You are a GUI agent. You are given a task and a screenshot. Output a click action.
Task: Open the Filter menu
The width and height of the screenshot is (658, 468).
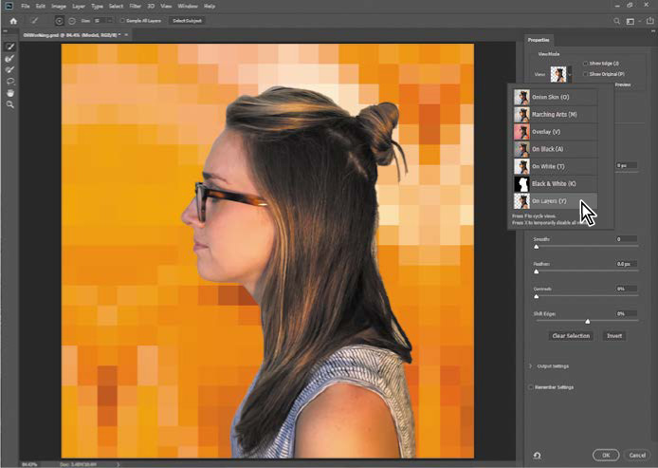point(136,6)
